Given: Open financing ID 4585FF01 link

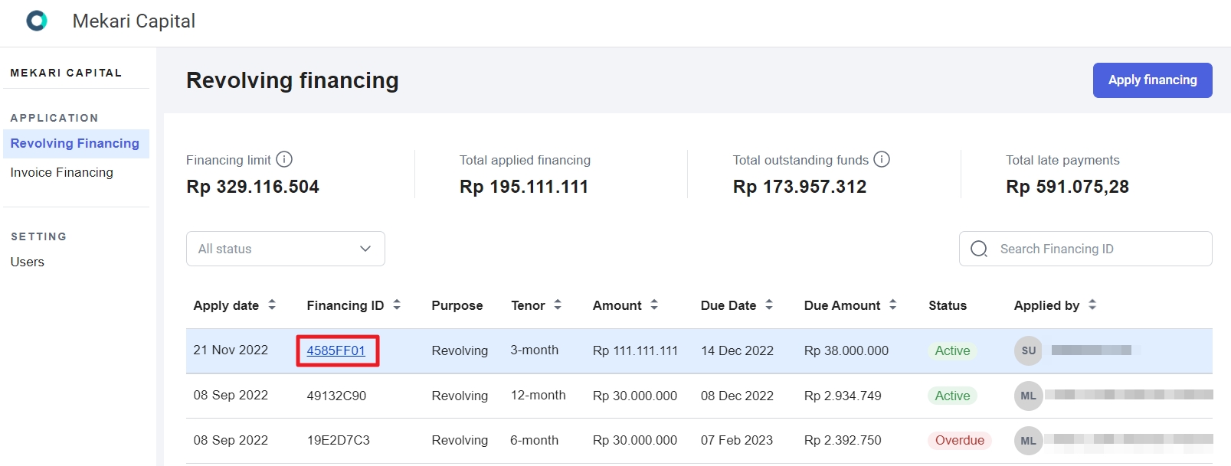Looking at the screenshot, I should click(x=336, y=350).
